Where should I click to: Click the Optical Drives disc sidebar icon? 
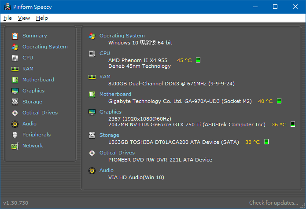[15, 113]
